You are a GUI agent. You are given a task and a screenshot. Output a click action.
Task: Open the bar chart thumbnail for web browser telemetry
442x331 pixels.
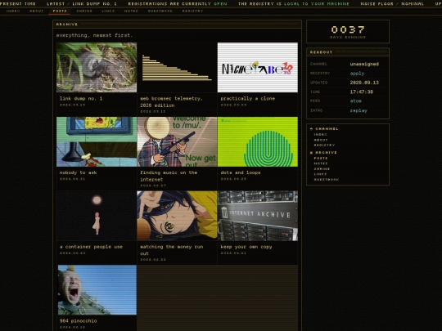177,67
